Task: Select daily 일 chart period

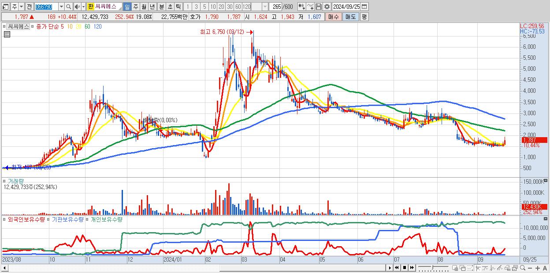Action: pos(127,7)
